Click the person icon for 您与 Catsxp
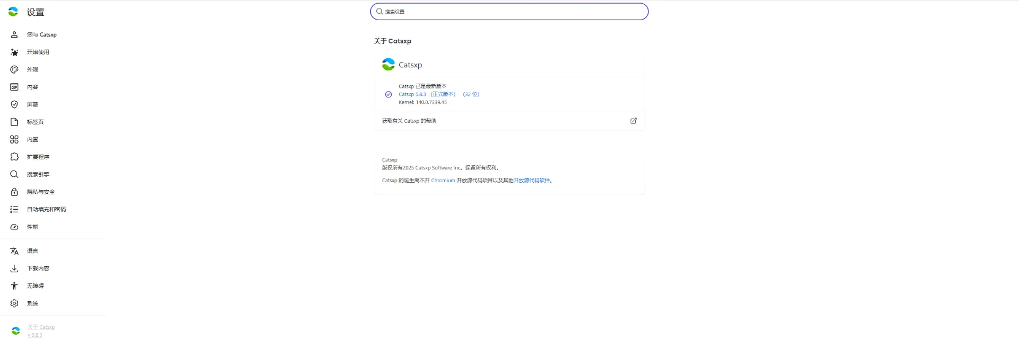 pos(14,34)
